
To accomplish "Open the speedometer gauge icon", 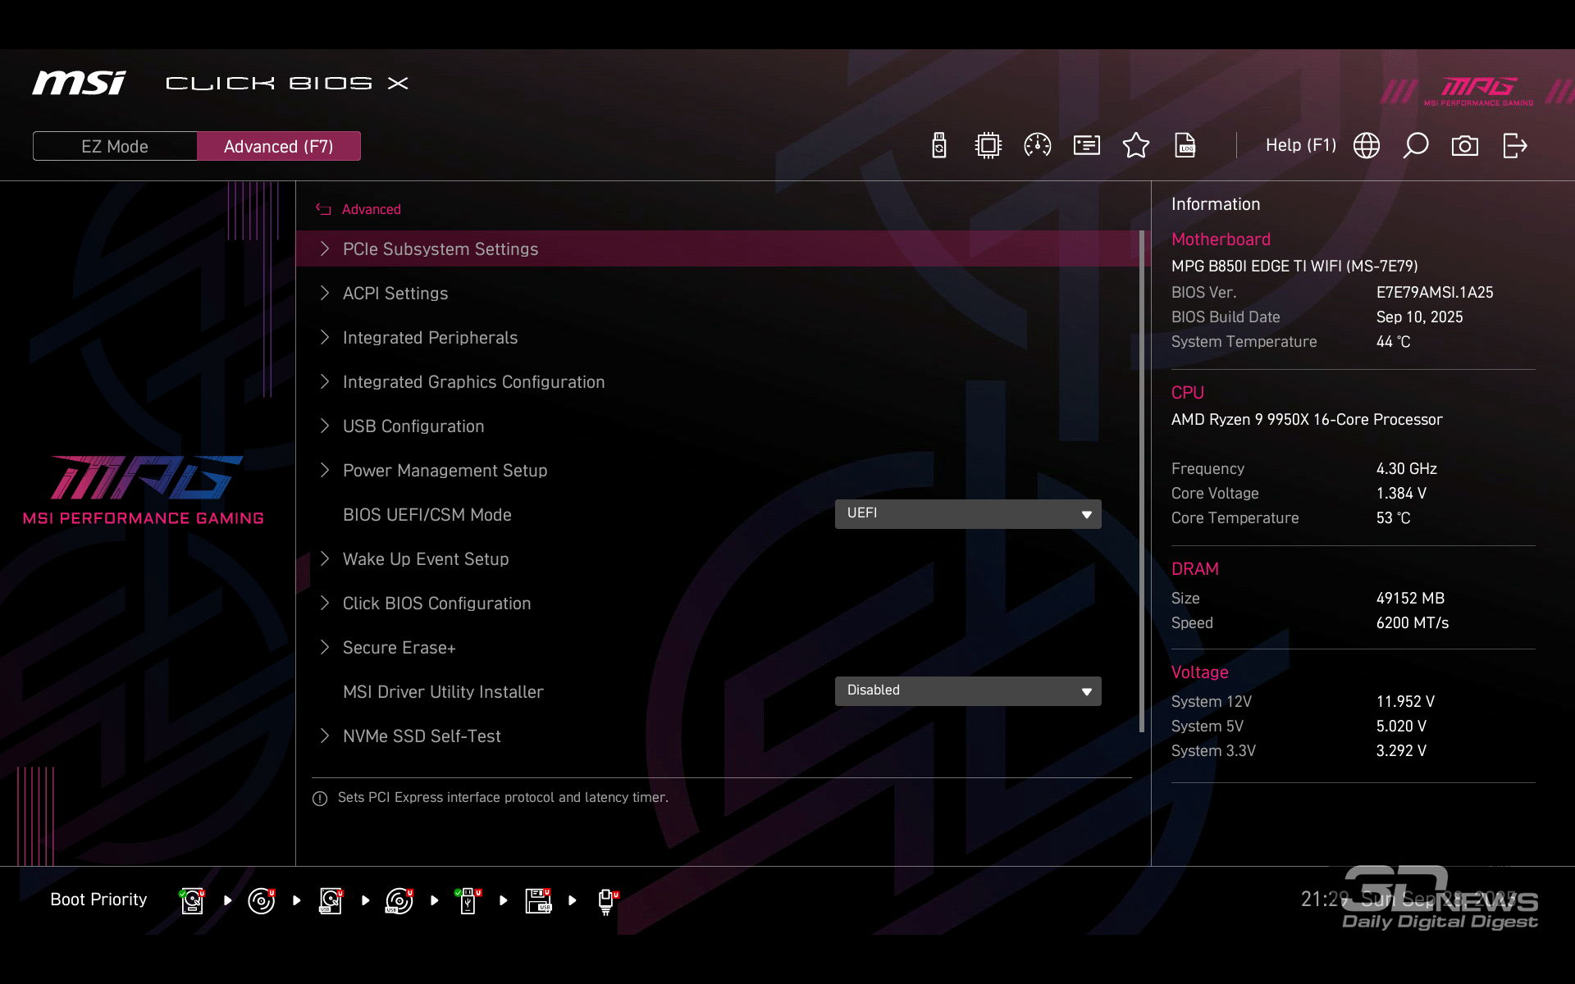I will [1038, 146].
